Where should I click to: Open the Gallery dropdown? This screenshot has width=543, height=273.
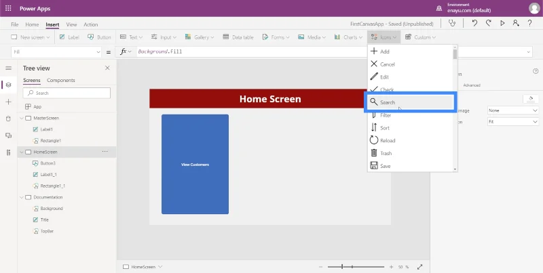click(199, 37)
